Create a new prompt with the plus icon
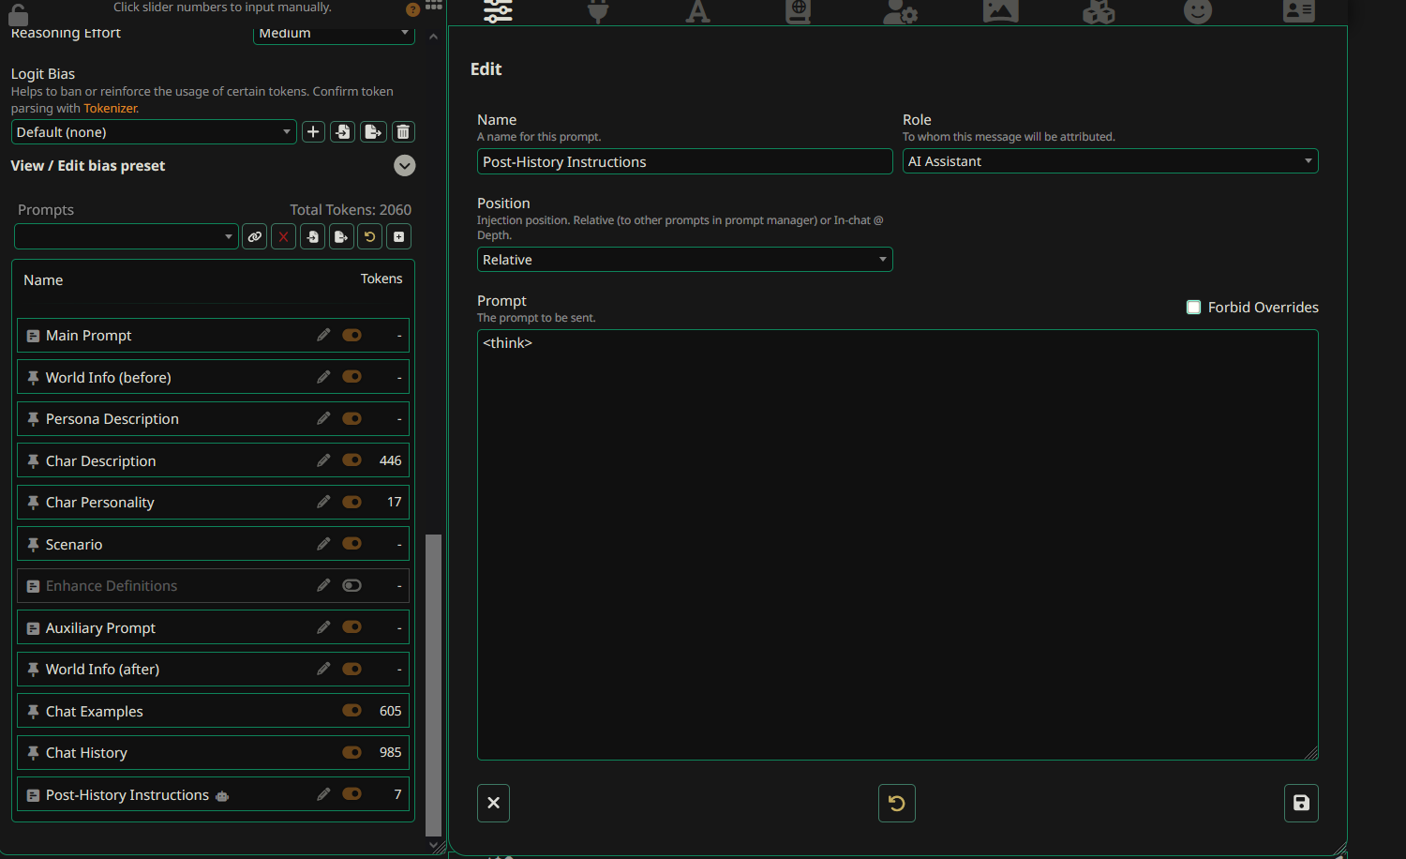This screenshot has width=1406, height=859. point(399,236)
